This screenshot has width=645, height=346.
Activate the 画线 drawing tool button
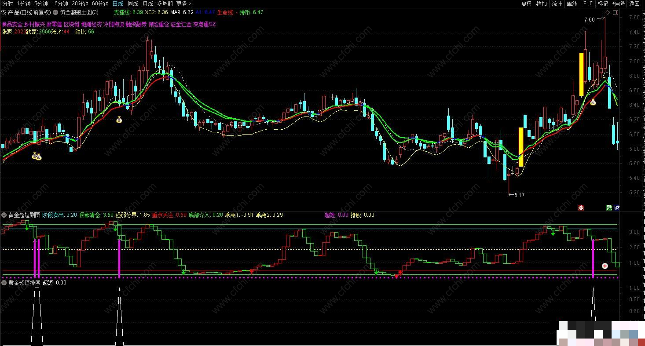coord(572,4)
